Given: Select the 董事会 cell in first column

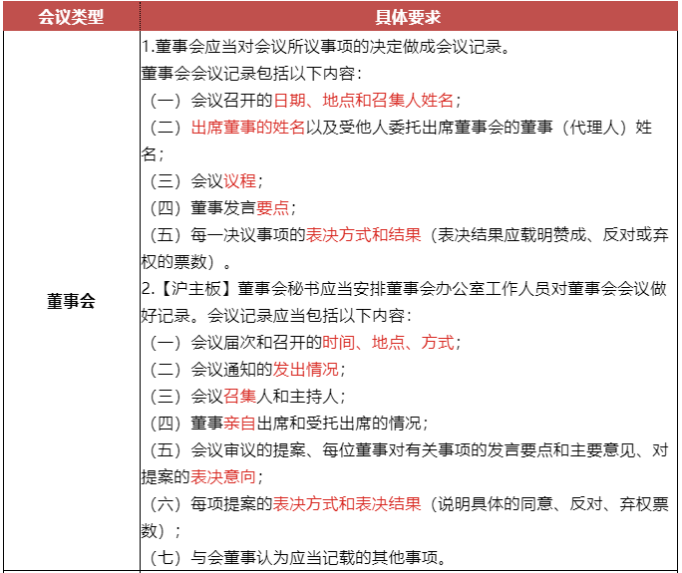Looking at the screenshot, I should (71, 301).
